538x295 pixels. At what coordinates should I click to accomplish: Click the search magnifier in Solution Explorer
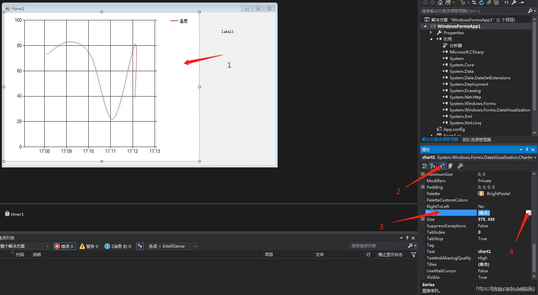click(x=530, y=11)
